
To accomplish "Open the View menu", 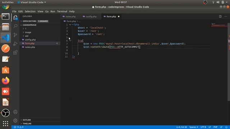I will pos(40,11).
